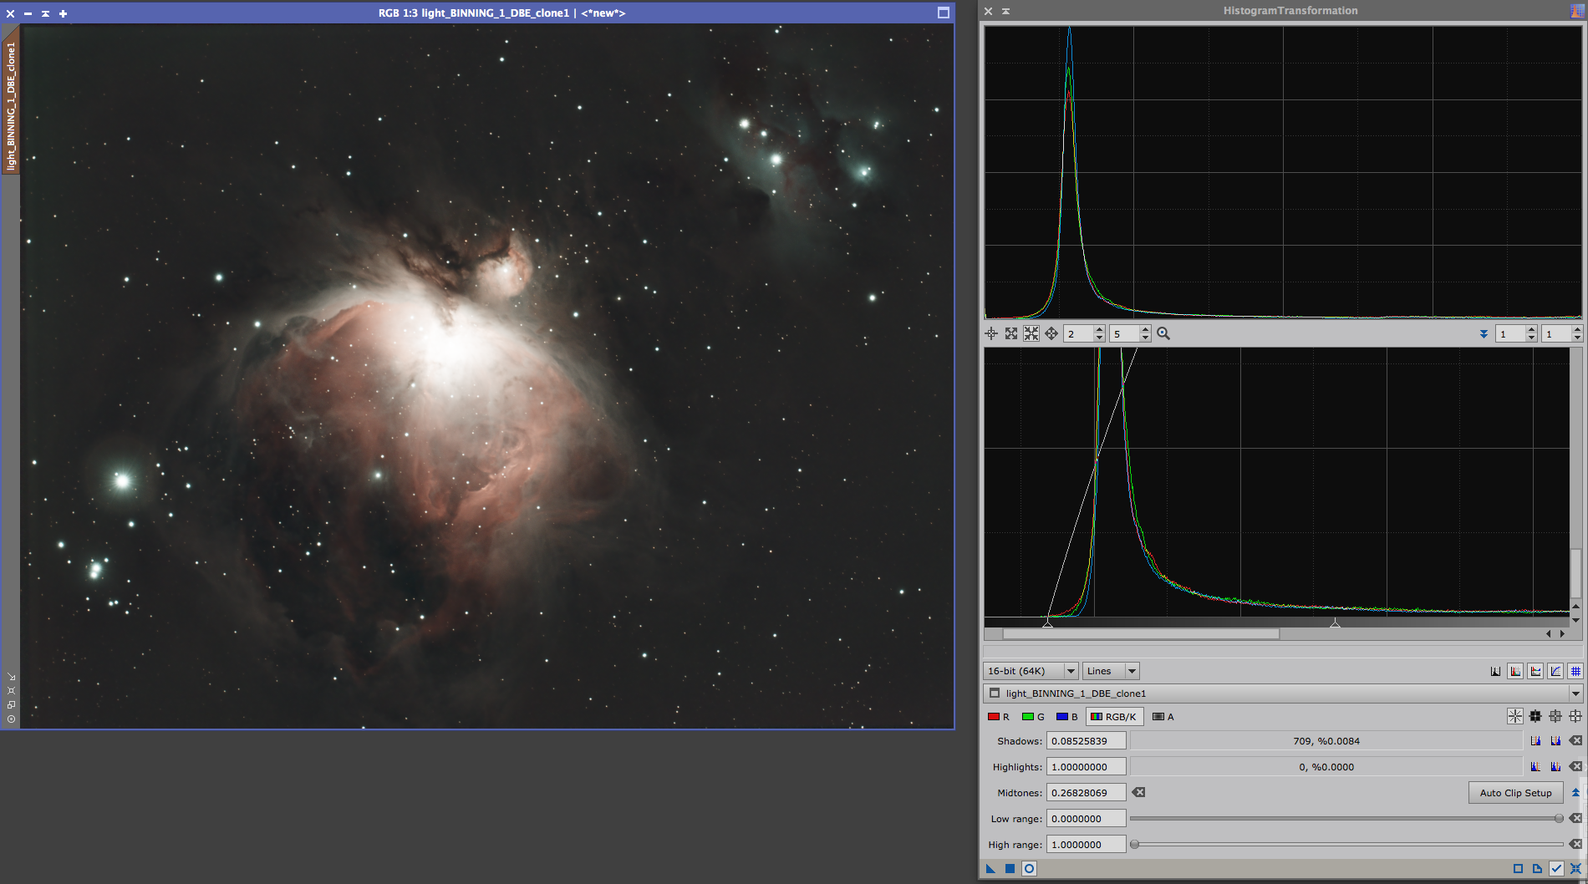
Task: Click the Low range slider handle
Action: 1559,819
